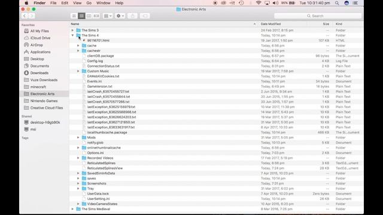The width and height of the screenshot is (383, 215).
Task: Expand the Tray folder
Action: [x=78, y=189]
